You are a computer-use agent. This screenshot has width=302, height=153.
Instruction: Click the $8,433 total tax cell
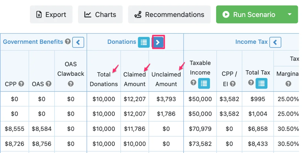(258, 144)
